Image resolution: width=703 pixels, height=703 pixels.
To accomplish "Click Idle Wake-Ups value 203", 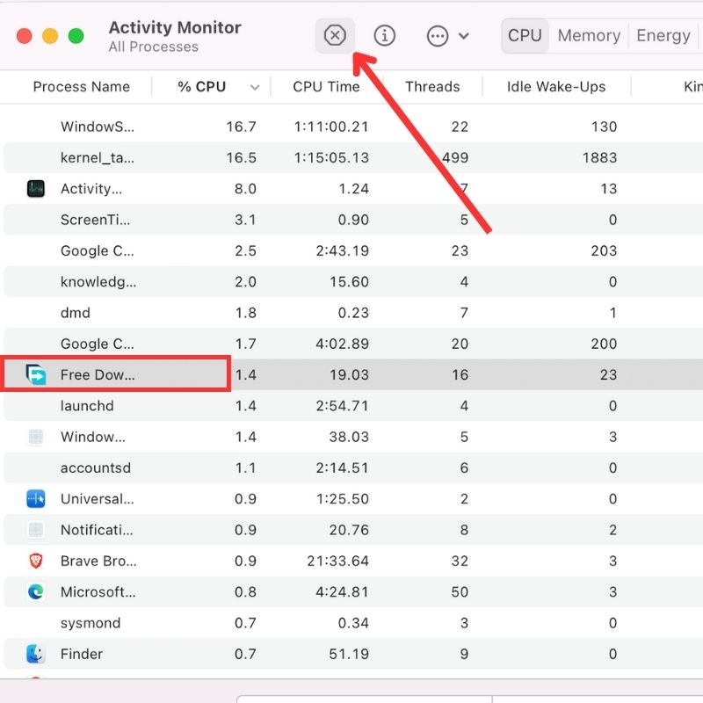I will coord(604,250).
